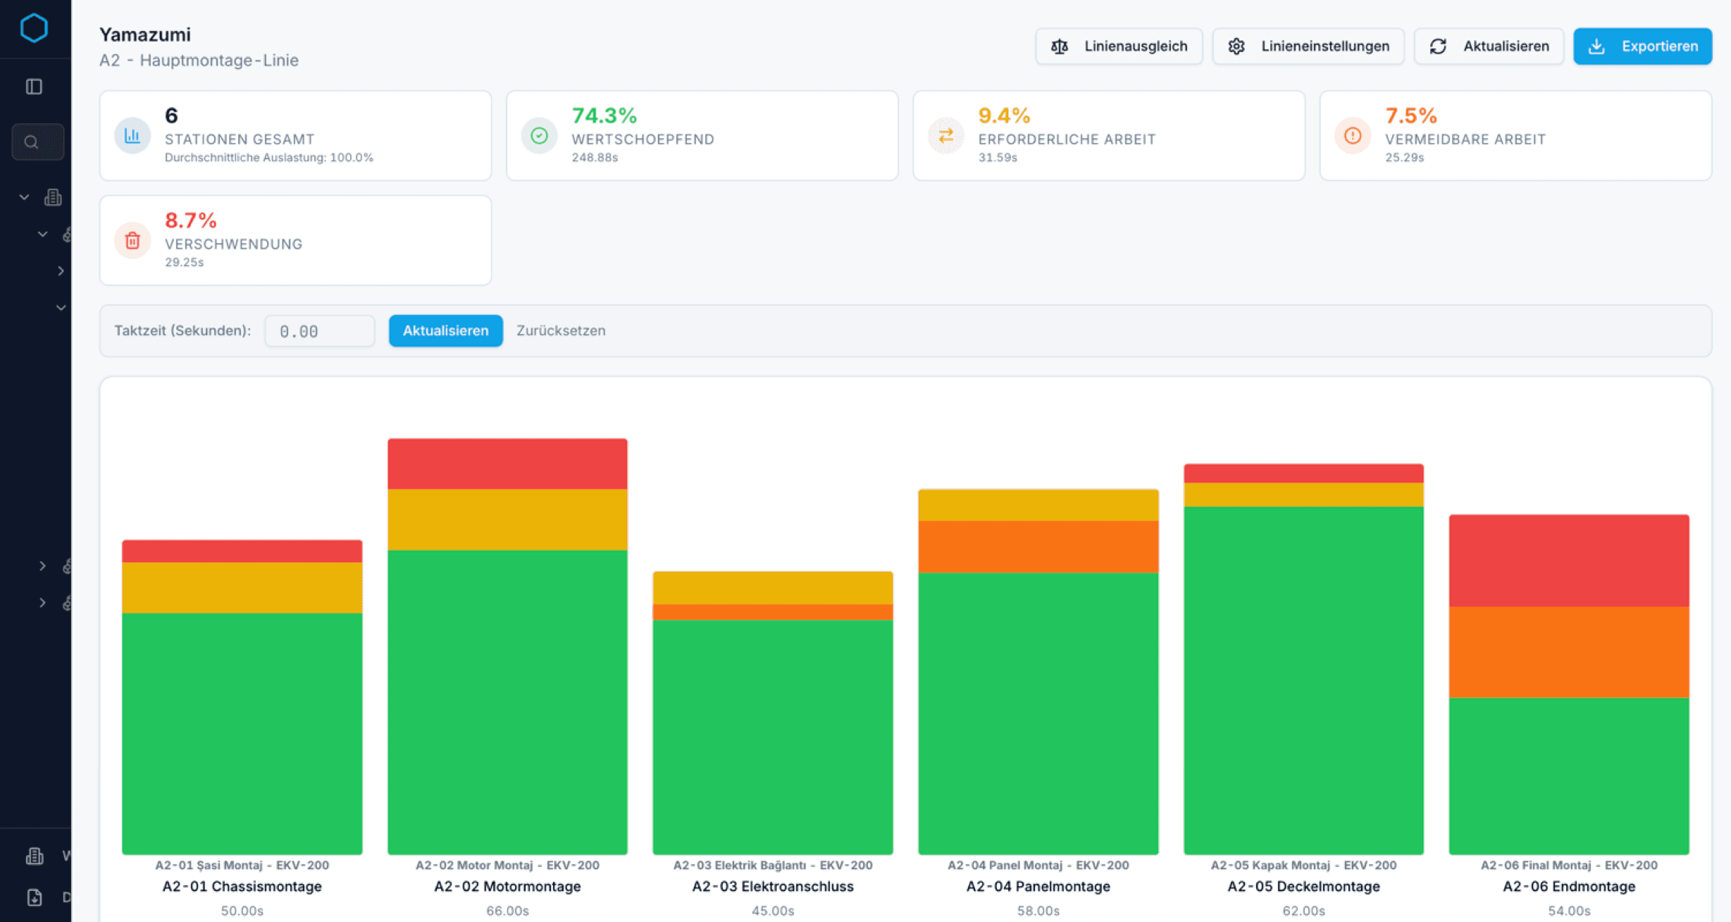
Task: Click Zurücksetzen to reset takt time
Action: (560, 330)
